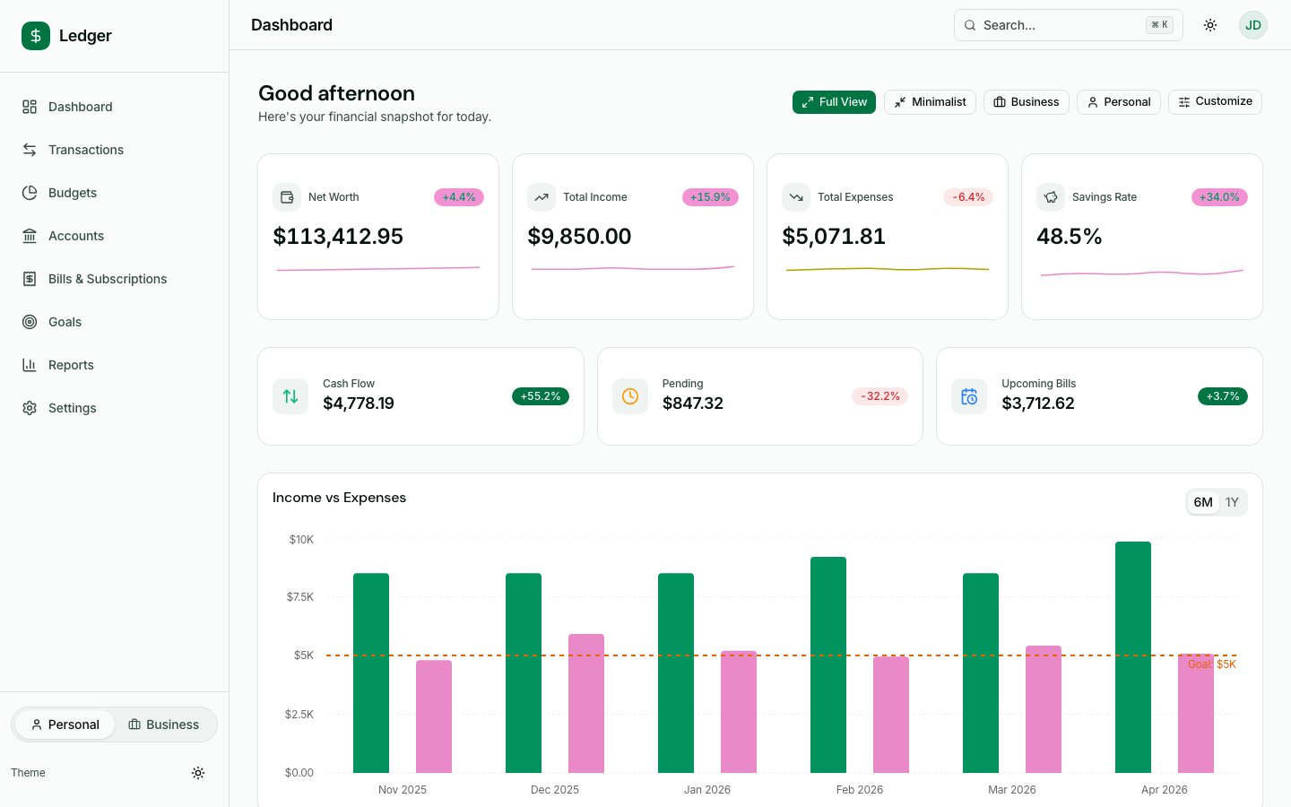Click the Full View button
This screenshot has width=1291, height=807.
tap(834, 101)
